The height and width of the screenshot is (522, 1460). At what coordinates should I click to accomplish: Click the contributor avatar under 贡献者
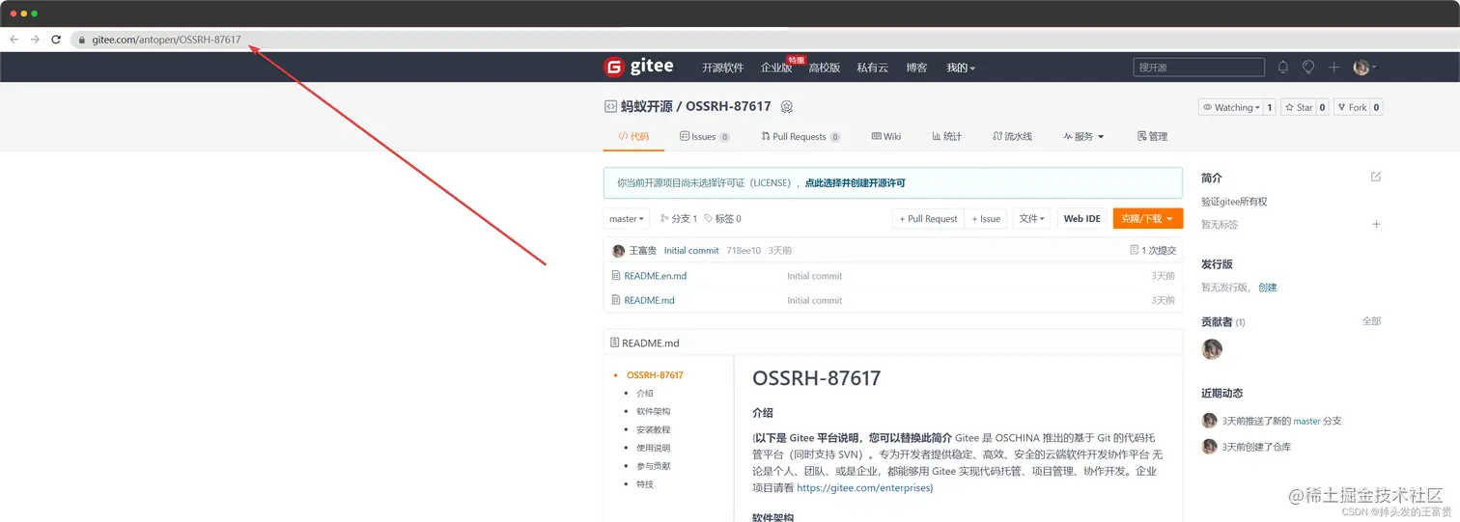click(1212, 349)
